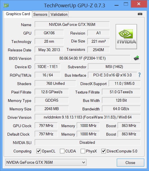Image resolution: width=149 pixels, height=171 pixels.
Task: Click the Device ID value 10DE - 11E1
Action: (47, 67)
